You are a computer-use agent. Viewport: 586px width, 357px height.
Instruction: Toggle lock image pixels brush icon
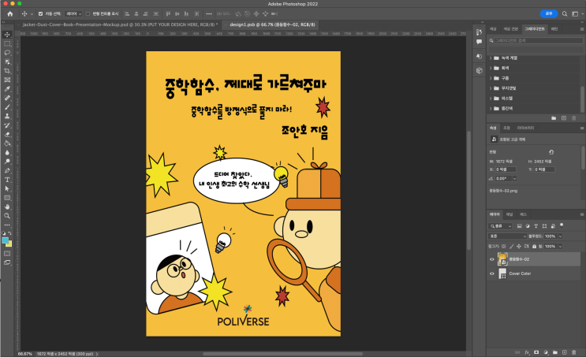[512, 247]
